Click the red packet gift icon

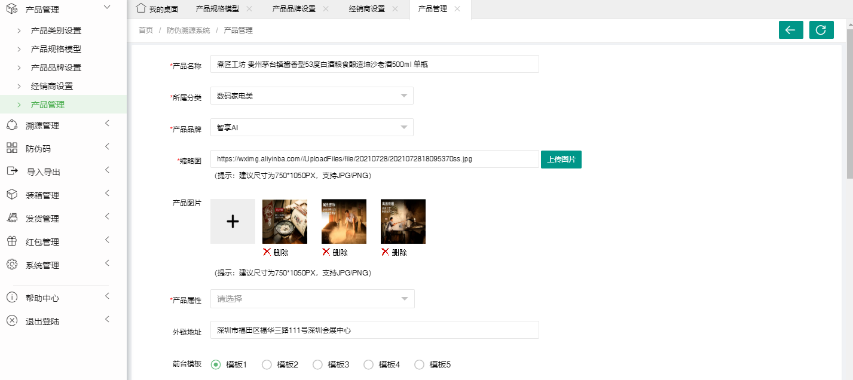(11, 241)
